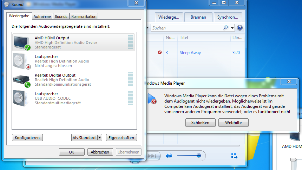302x170 pixels.
Task: Open the Wiedergabe tab in Media Player
Action: [169, 17]
